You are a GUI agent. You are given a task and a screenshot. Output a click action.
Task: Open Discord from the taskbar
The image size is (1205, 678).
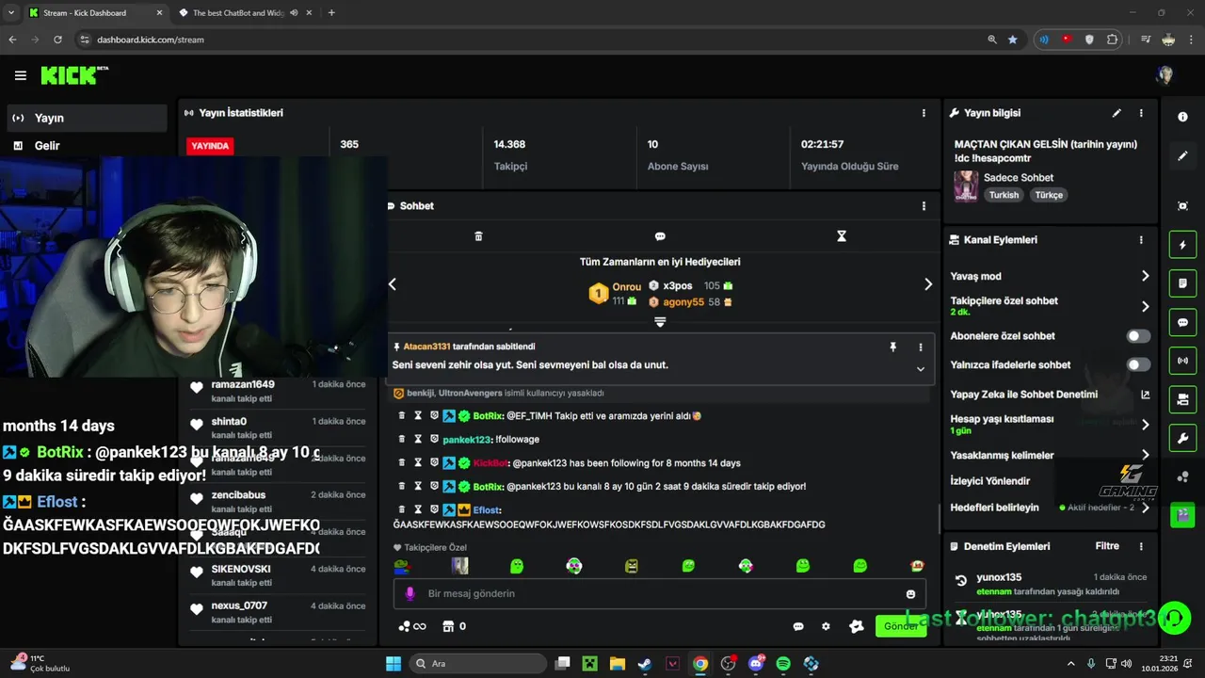click(756, 664)
